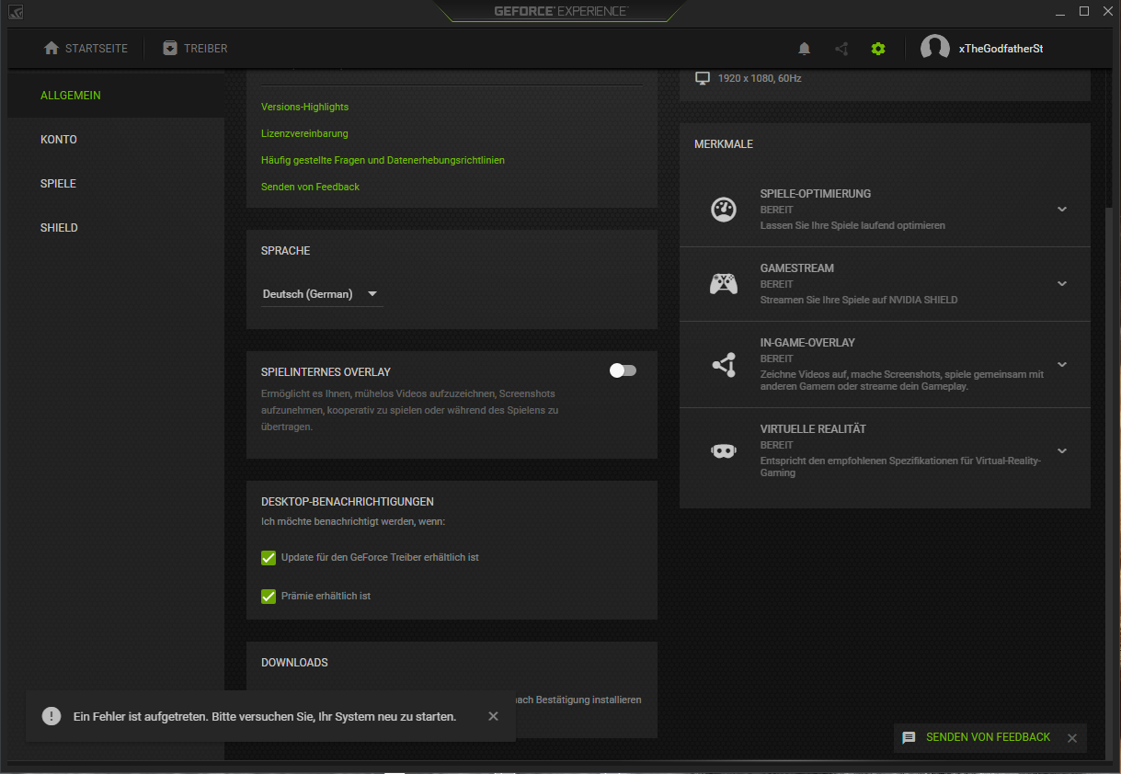The width and height of the screenshot is (1121, 774).
Task: Click the username xTheGodfatherSt
Action: pyautogui.click(x=1001, y=49)
